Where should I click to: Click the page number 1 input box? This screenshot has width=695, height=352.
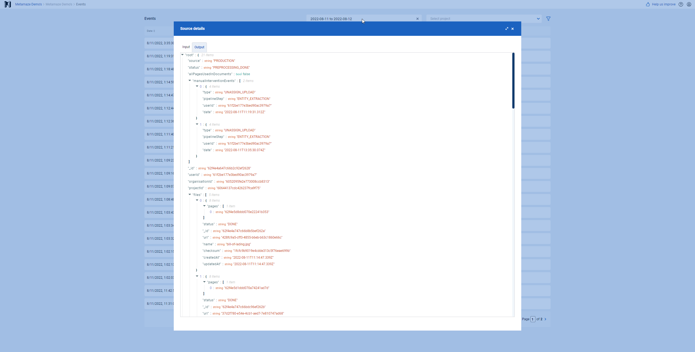tap(533, 319)
